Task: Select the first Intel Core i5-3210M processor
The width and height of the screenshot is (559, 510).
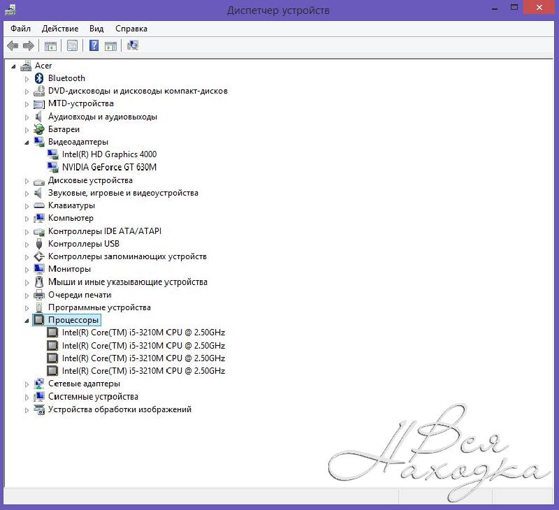Action: 143,333
